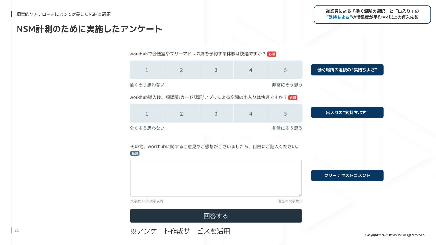Choose rating 2 for the 空間の出入り question
Screen dimensions: 436x245
click(x=181, y=113)
